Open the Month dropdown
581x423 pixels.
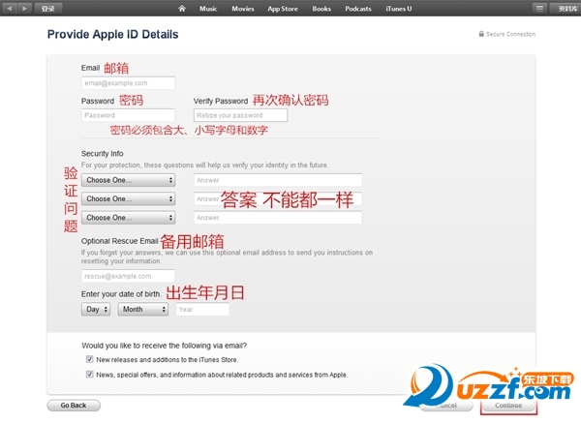(x=143, y=310)
